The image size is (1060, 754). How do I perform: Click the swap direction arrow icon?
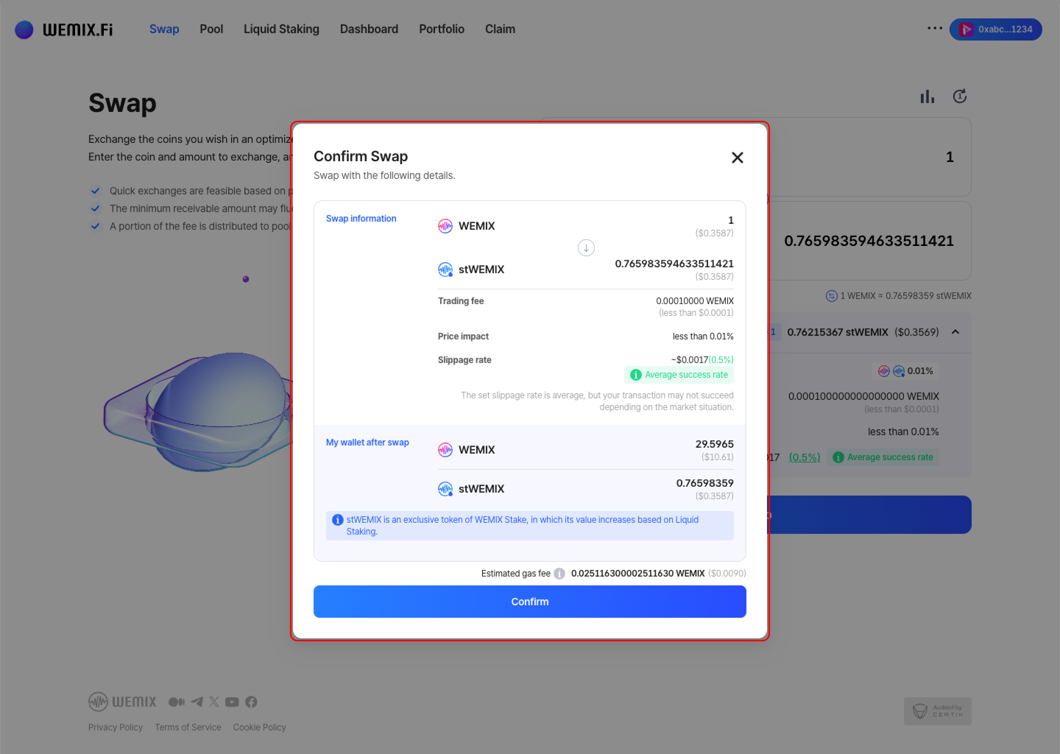(586, 248)
